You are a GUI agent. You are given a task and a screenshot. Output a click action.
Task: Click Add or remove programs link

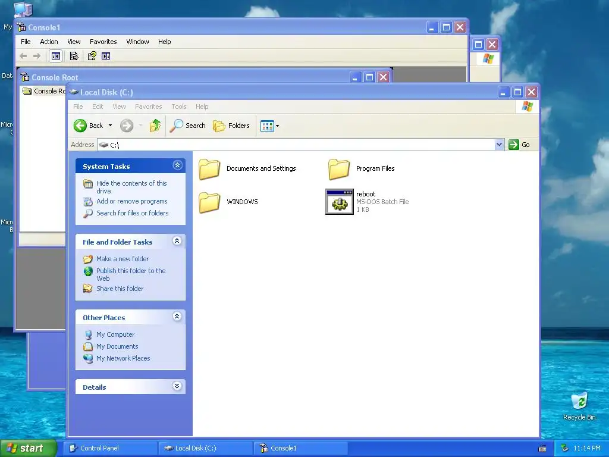point(131,201)
